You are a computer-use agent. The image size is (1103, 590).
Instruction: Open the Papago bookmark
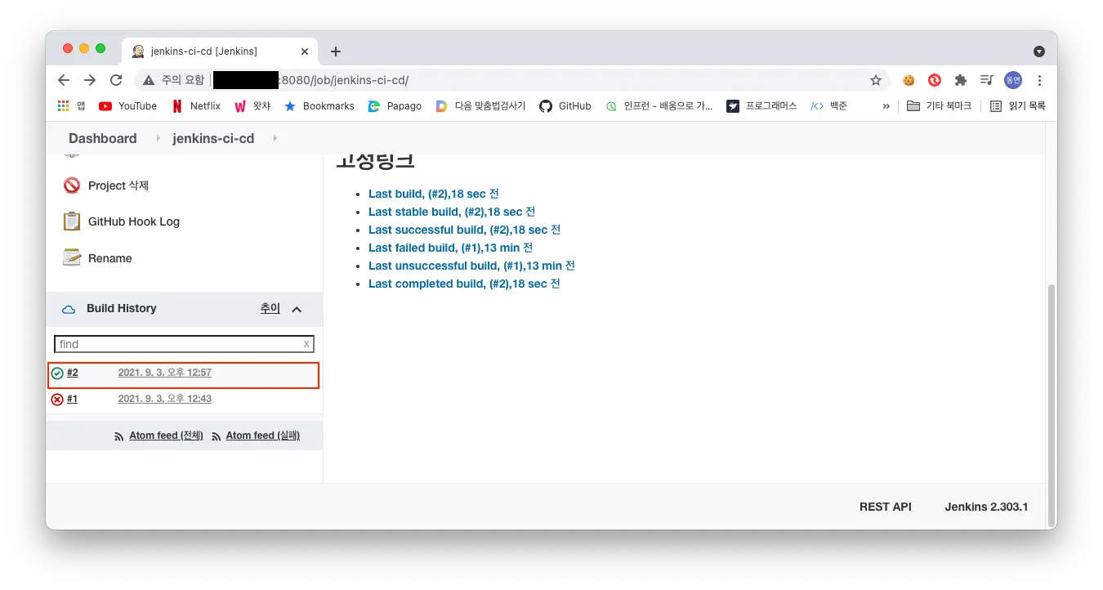tap(395, 105)
